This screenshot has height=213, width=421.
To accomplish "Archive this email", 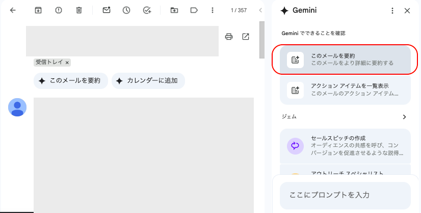I will 38,10.
